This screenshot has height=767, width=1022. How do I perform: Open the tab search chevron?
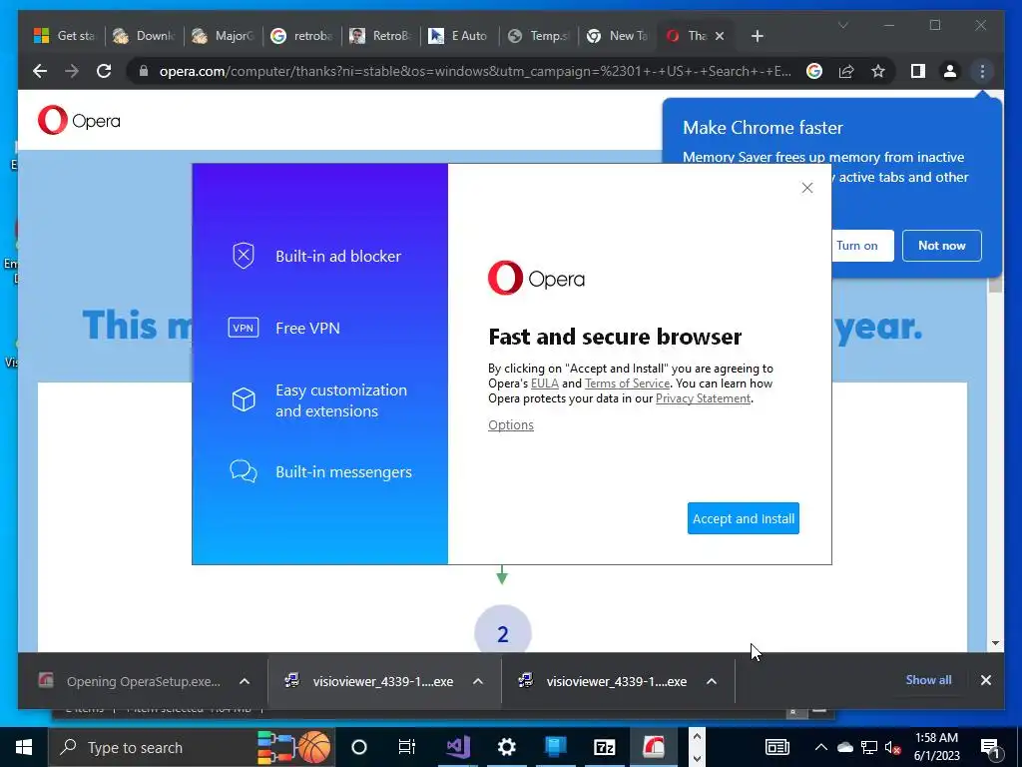(x=842, y=25)
